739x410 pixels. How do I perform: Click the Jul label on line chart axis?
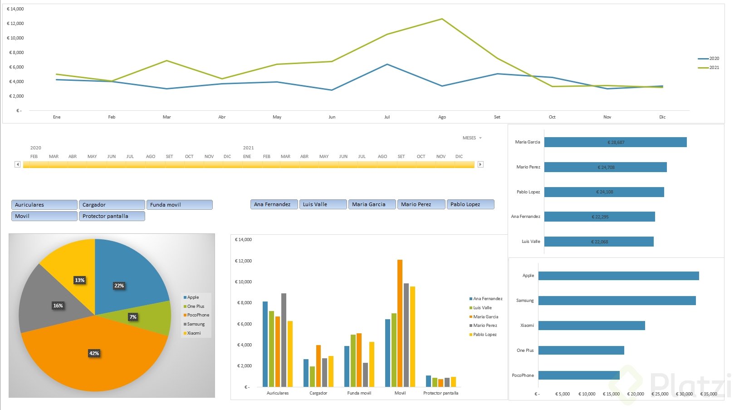click(x=387, y=117)
